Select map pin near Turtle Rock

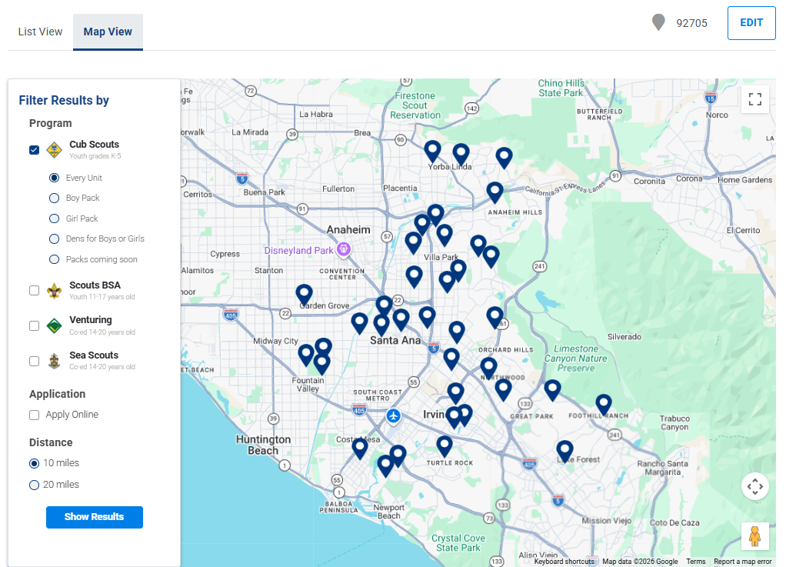tap(445, 445)
